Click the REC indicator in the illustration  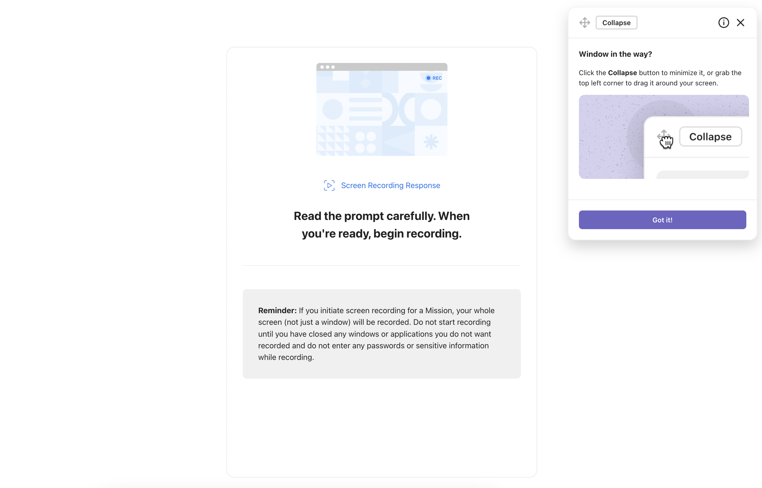(434, 78)
